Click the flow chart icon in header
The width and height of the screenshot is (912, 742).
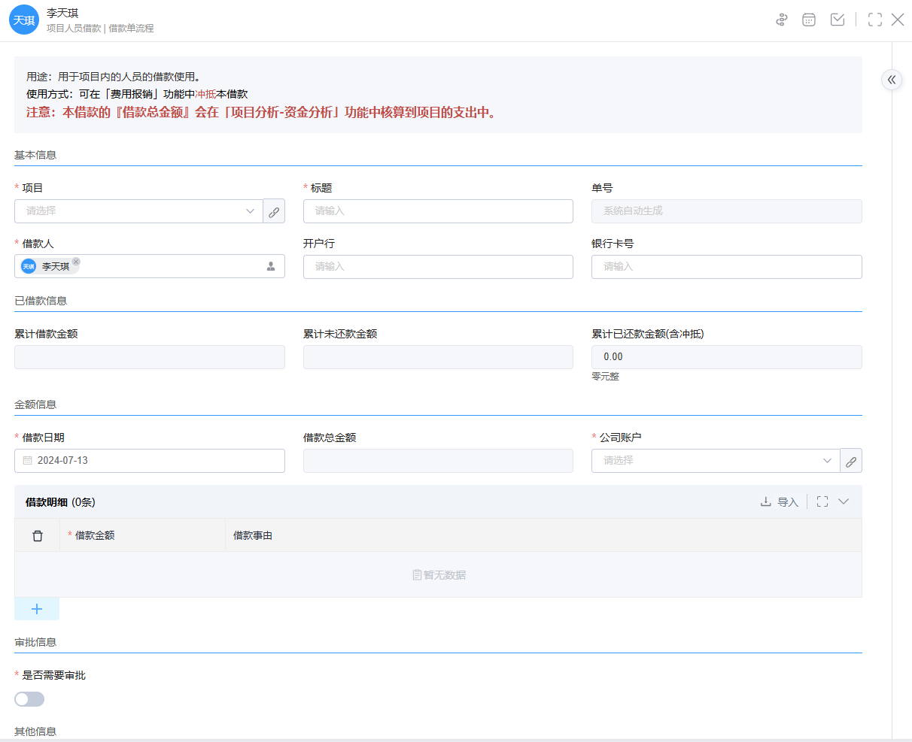pos(782,20)
